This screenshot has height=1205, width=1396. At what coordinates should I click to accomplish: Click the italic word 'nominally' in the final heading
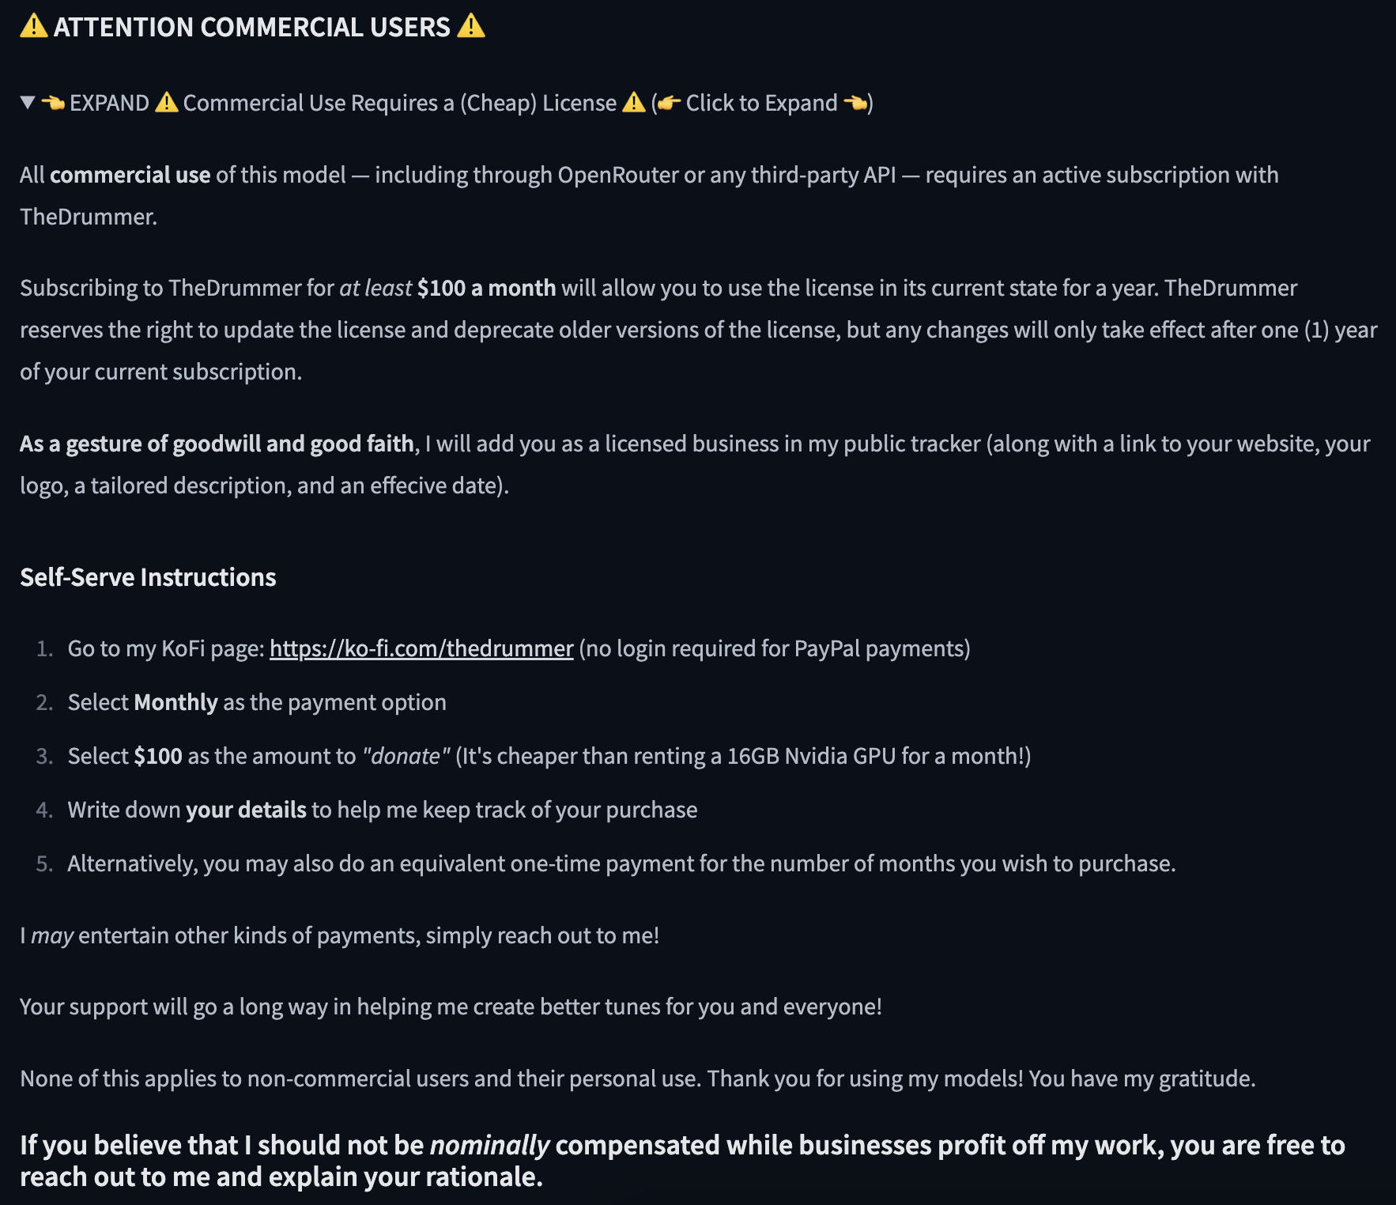(x=489, y=1145)
